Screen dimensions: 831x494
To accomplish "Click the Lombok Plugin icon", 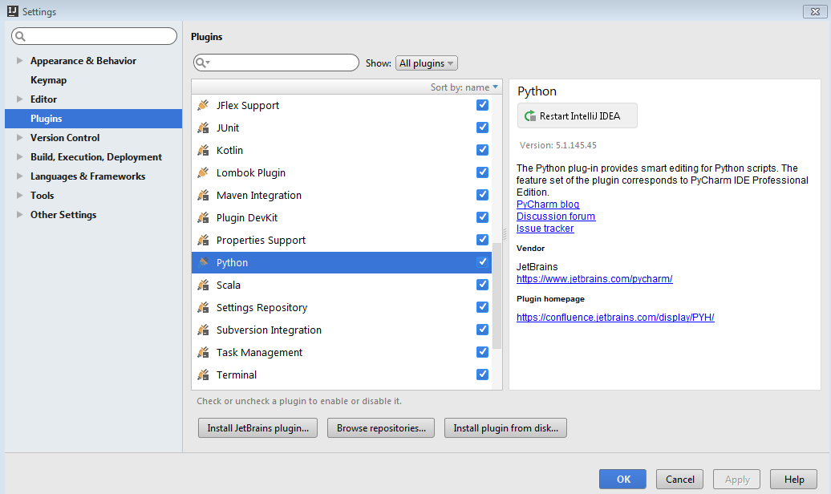I will point(203,172).
